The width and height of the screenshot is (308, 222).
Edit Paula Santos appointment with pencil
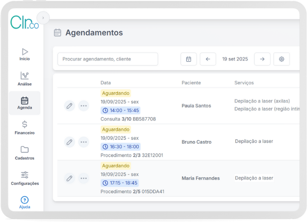(69, 106)
